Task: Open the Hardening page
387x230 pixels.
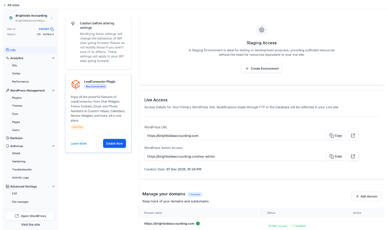Action: tap(19, 161)
